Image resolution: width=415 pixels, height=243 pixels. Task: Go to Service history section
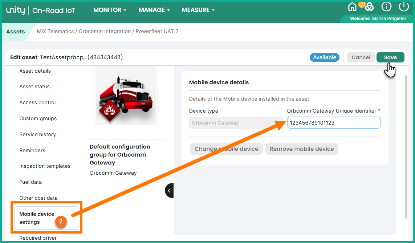point(38,134)
